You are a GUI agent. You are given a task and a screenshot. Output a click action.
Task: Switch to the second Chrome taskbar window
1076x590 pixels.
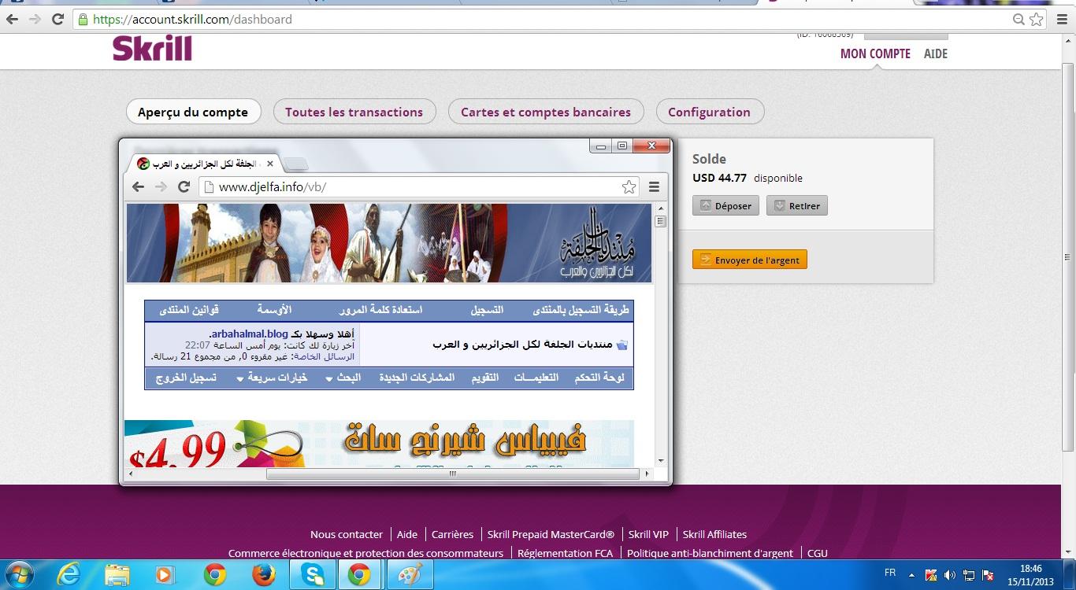360,575
